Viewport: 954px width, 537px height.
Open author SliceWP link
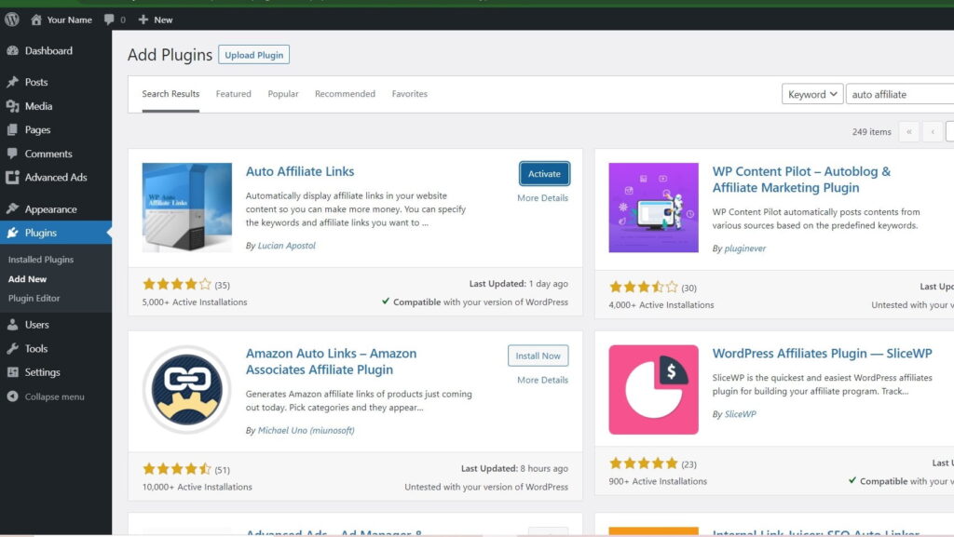point(741,414)
